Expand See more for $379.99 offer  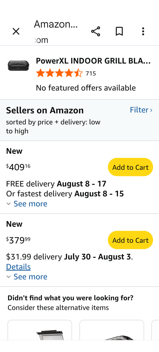[30, 277]
